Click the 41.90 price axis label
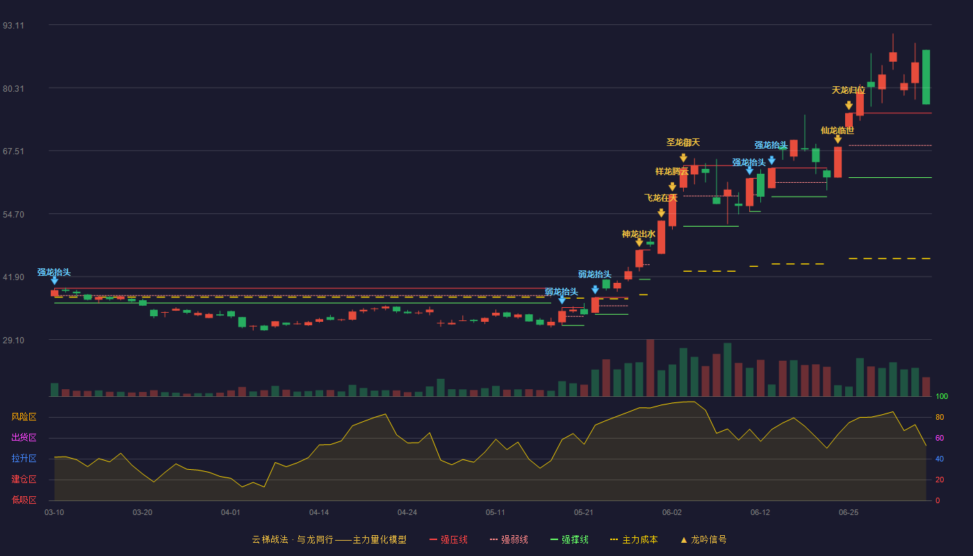The width and height of the screenshot is (973, 556). coord(13,277)
